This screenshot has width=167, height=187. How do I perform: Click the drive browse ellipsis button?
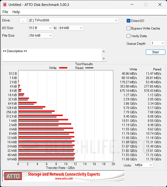[x=23, y=21]
